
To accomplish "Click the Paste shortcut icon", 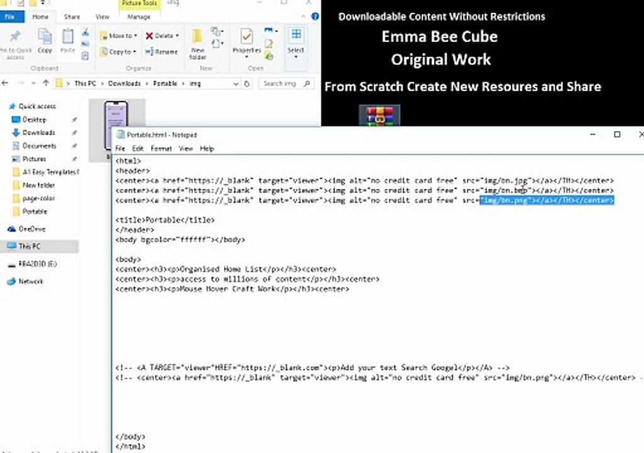I will tap(86, 55).
